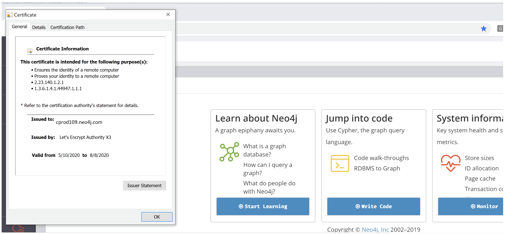This screenshot has width=508, height=234.
Task: Click the yellow code terminal icon
Action: click(340, 163)
